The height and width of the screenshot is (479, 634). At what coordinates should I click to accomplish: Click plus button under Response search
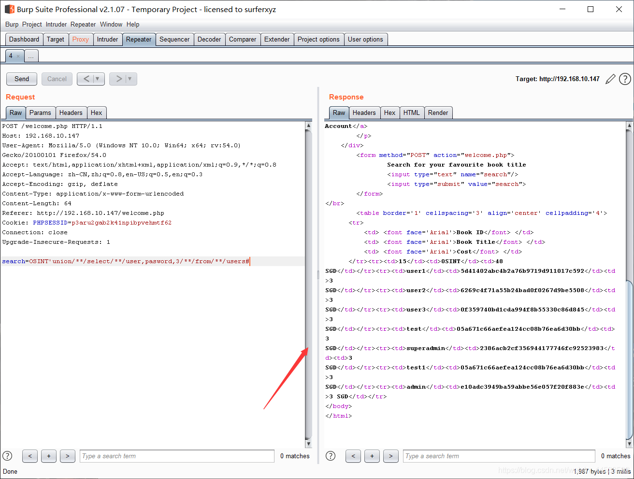372,456
